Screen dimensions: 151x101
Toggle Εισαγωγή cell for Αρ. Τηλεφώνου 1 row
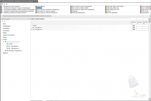click(x=140, y=27)
